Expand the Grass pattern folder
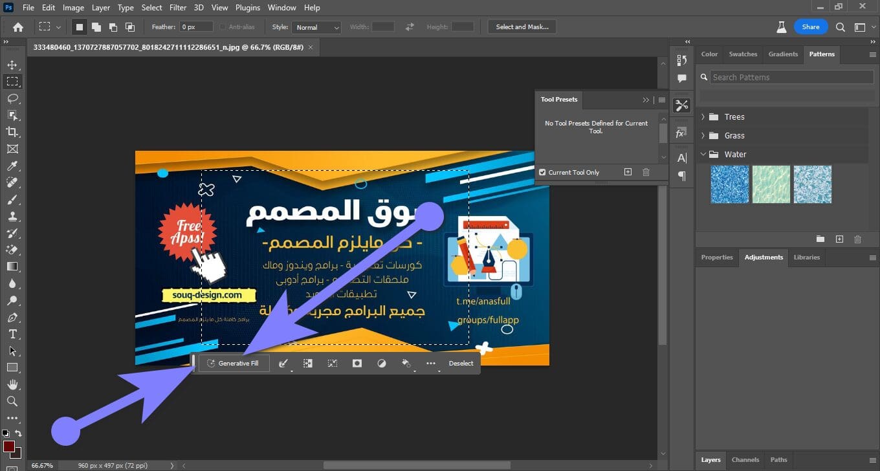Viewport: 880px width, 471px height. tap(703, 136)
